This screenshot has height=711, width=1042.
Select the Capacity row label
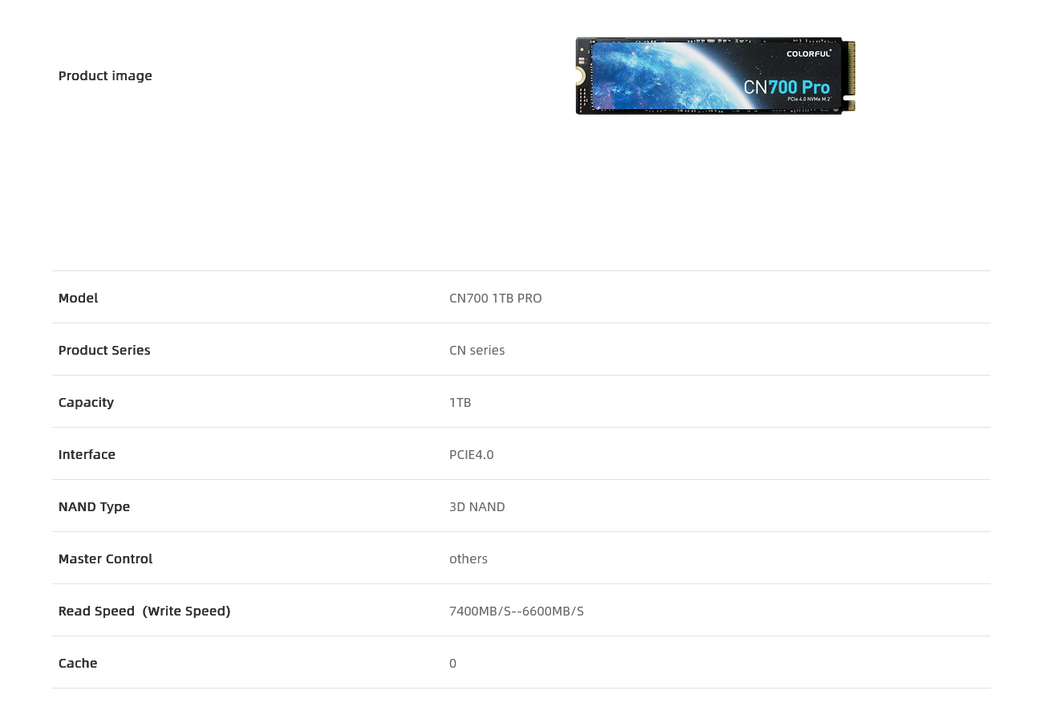(86, 402)
